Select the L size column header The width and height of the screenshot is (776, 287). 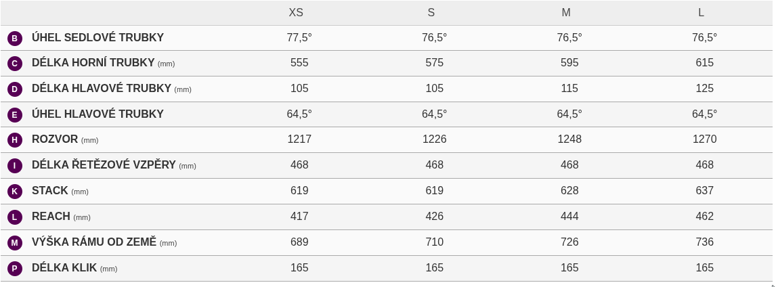point(701,13)
